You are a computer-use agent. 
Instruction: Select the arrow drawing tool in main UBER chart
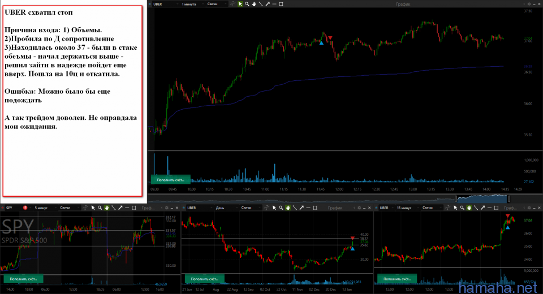[x=268, y=4]
